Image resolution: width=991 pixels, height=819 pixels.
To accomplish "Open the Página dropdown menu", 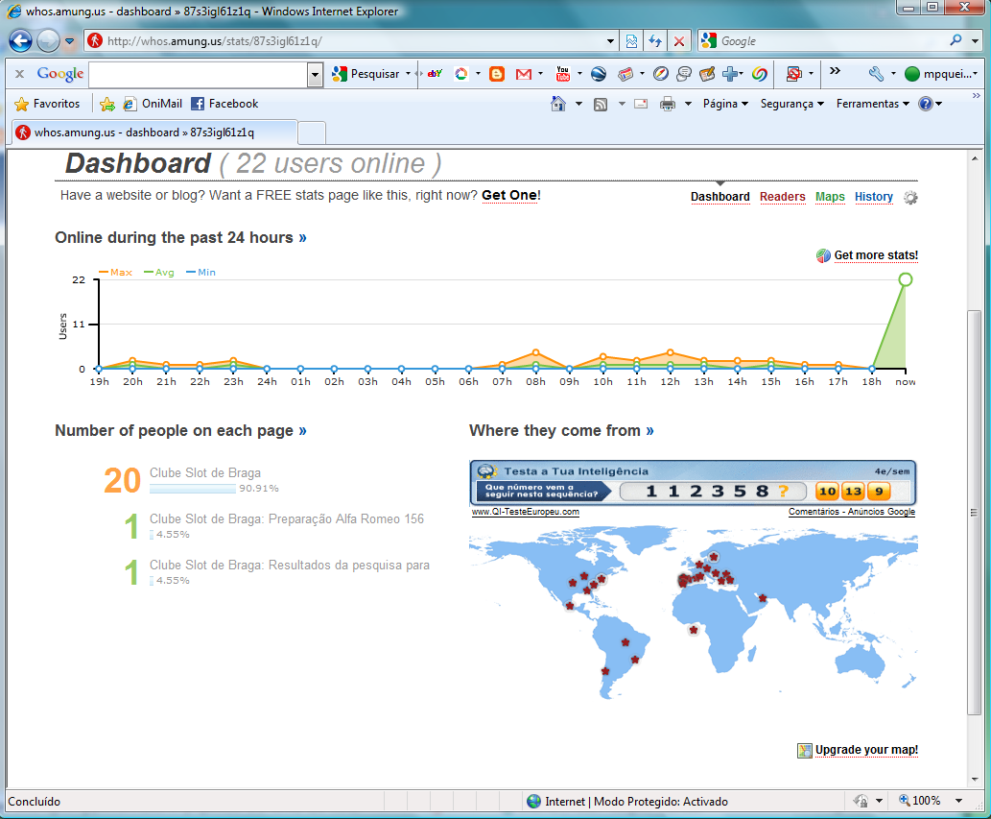I will tap(724, 103).
